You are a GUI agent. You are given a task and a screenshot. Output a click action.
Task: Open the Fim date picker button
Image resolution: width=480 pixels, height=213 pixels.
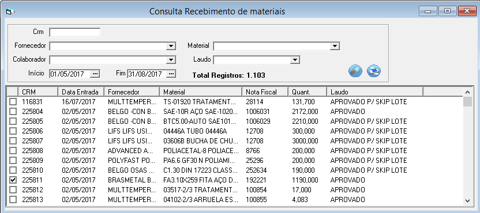pos(171,74)
